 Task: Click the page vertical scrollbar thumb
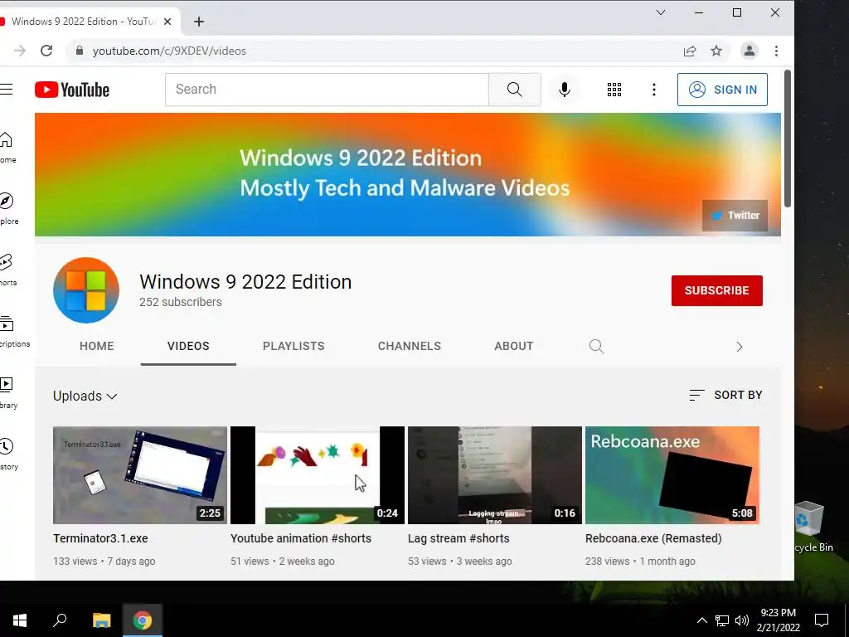[788, 139]
